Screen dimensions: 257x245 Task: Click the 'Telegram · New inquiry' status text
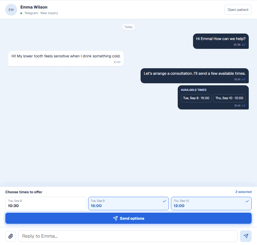pyautogui.click(x=41, y=13)
